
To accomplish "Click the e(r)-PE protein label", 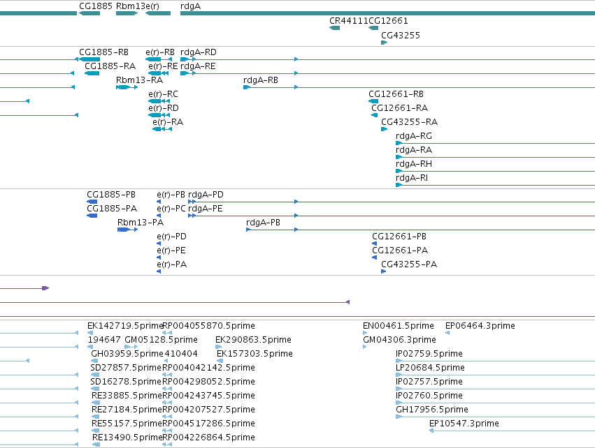I will click(171, 251).
